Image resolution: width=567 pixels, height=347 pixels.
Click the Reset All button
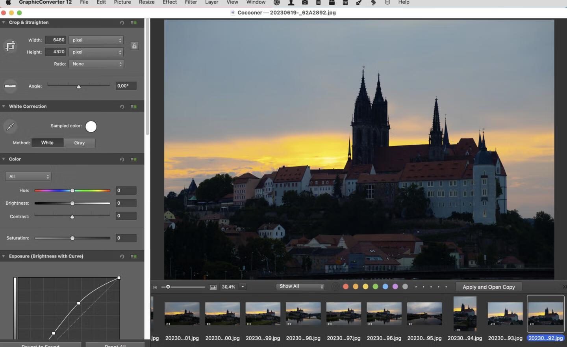click(115, 345)
